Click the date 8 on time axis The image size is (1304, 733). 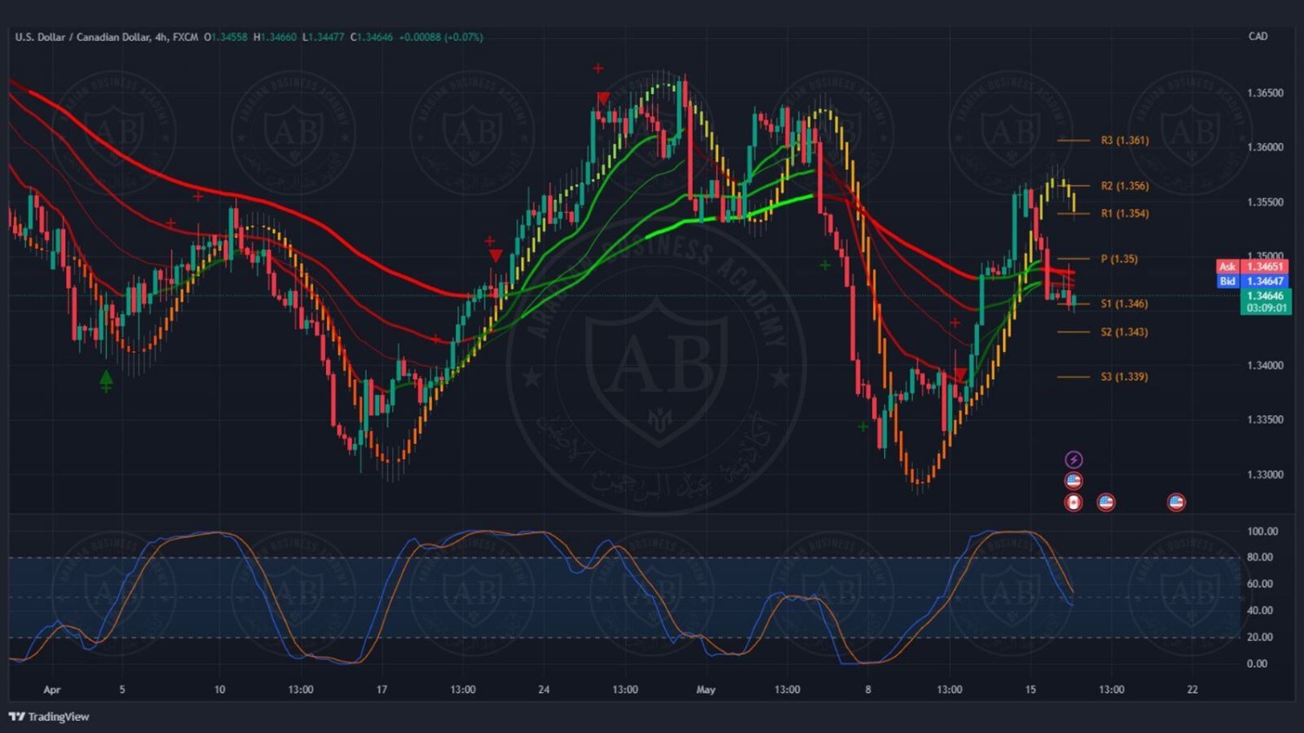pyautogui.click(x=868, y=690)
